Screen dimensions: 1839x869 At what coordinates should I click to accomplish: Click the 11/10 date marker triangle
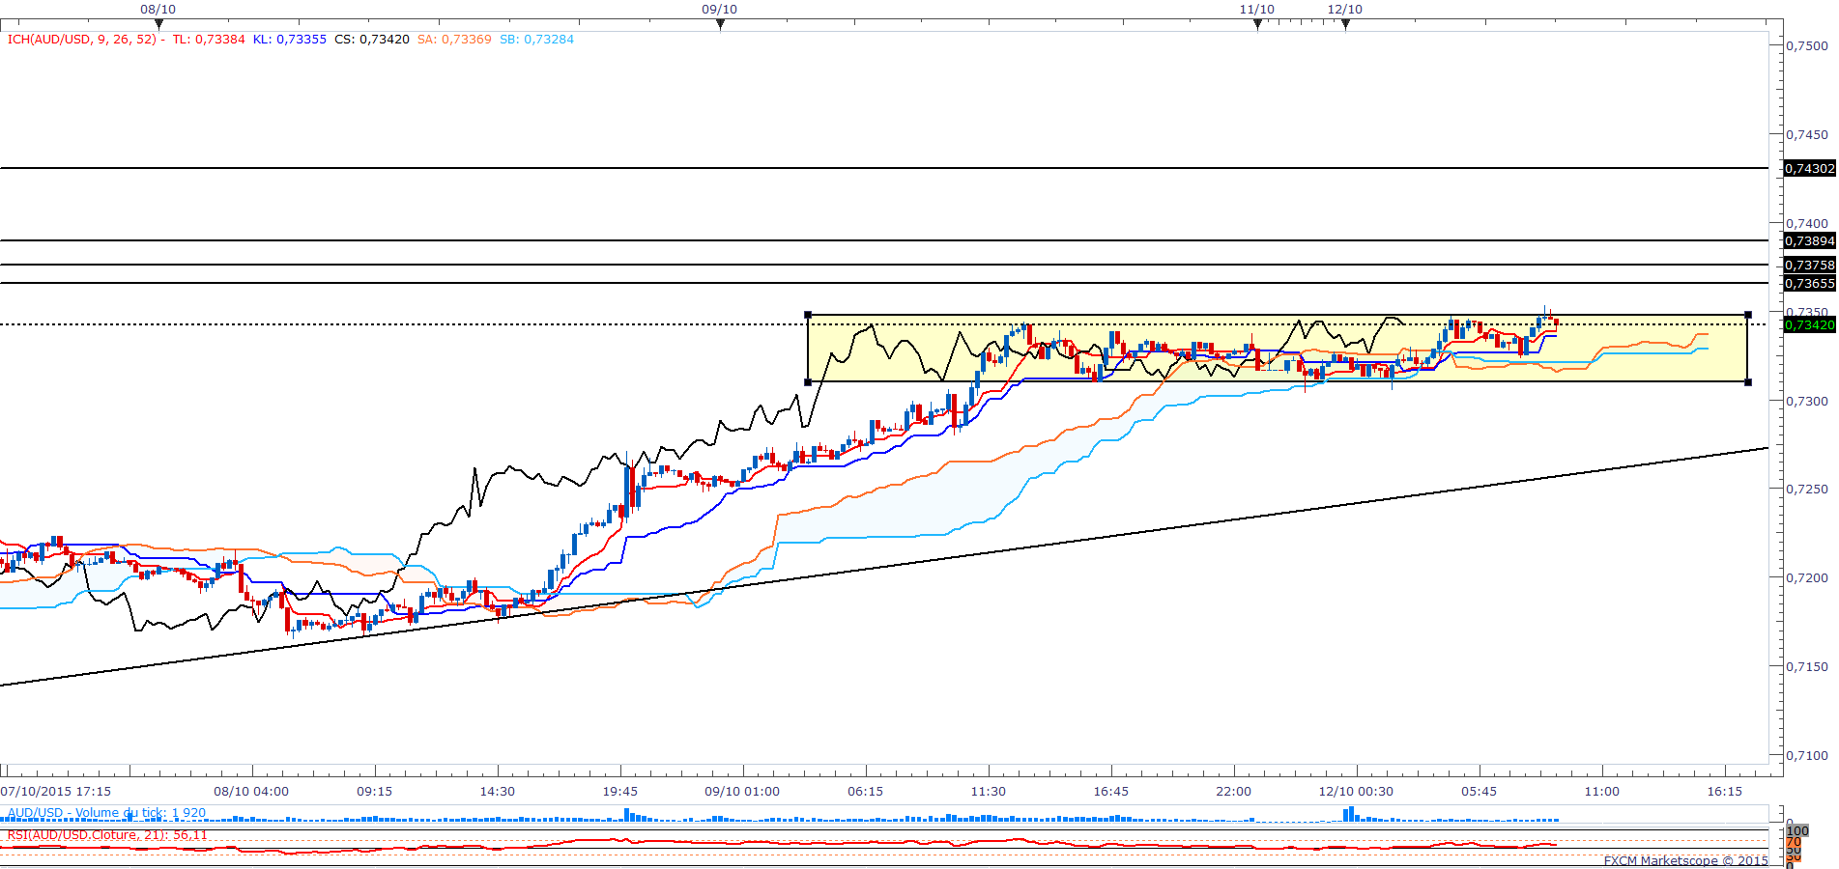[1257, 24]
